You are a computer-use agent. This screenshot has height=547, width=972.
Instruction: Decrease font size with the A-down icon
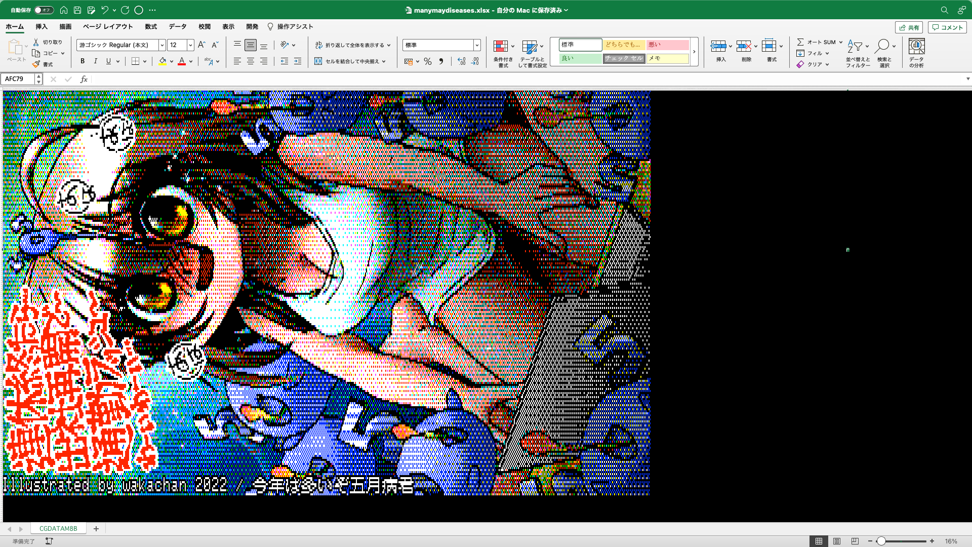(215, 45)
